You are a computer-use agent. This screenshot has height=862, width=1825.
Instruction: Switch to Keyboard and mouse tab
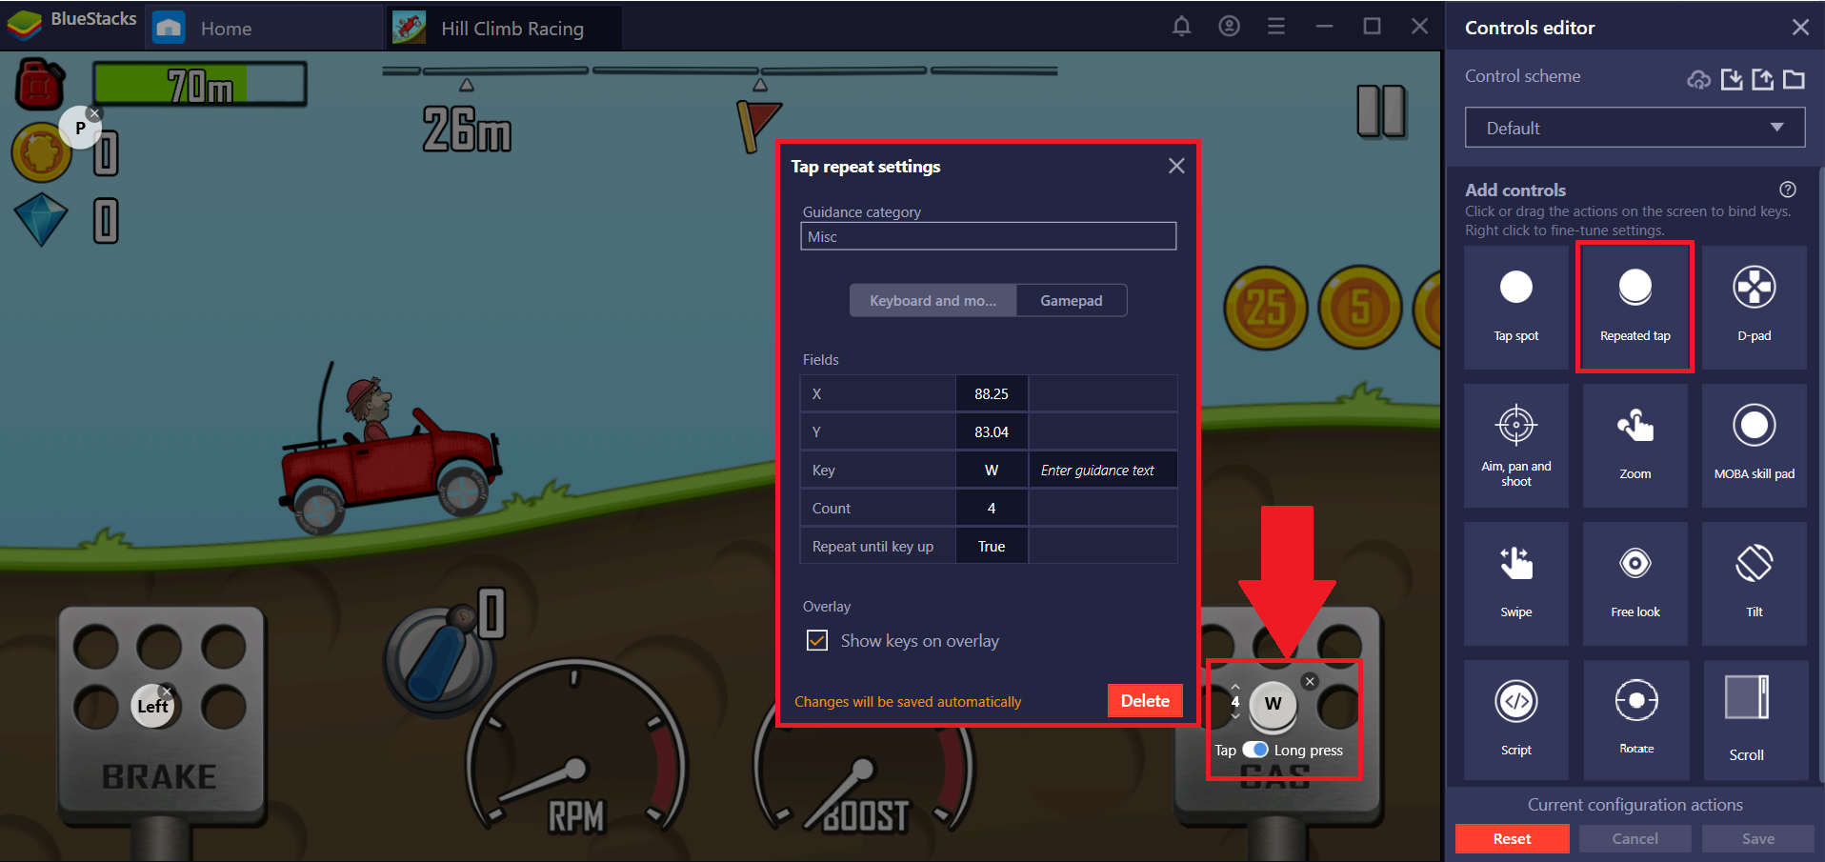point(933,300)
